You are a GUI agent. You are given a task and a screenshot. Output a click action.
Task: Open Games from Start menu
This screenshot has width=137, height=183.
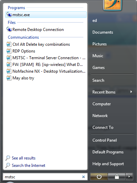pos(99,68)
